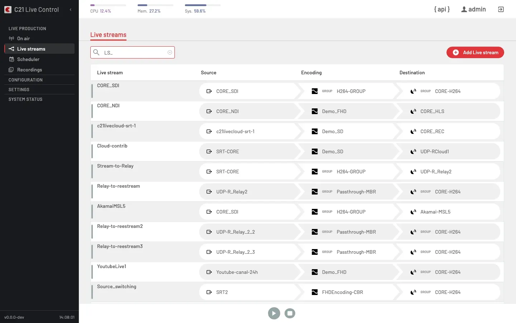Expand the CONFIGURATION section
This screenshot has width=516, height=323.
pyautogui.click(x=25, y=80)
